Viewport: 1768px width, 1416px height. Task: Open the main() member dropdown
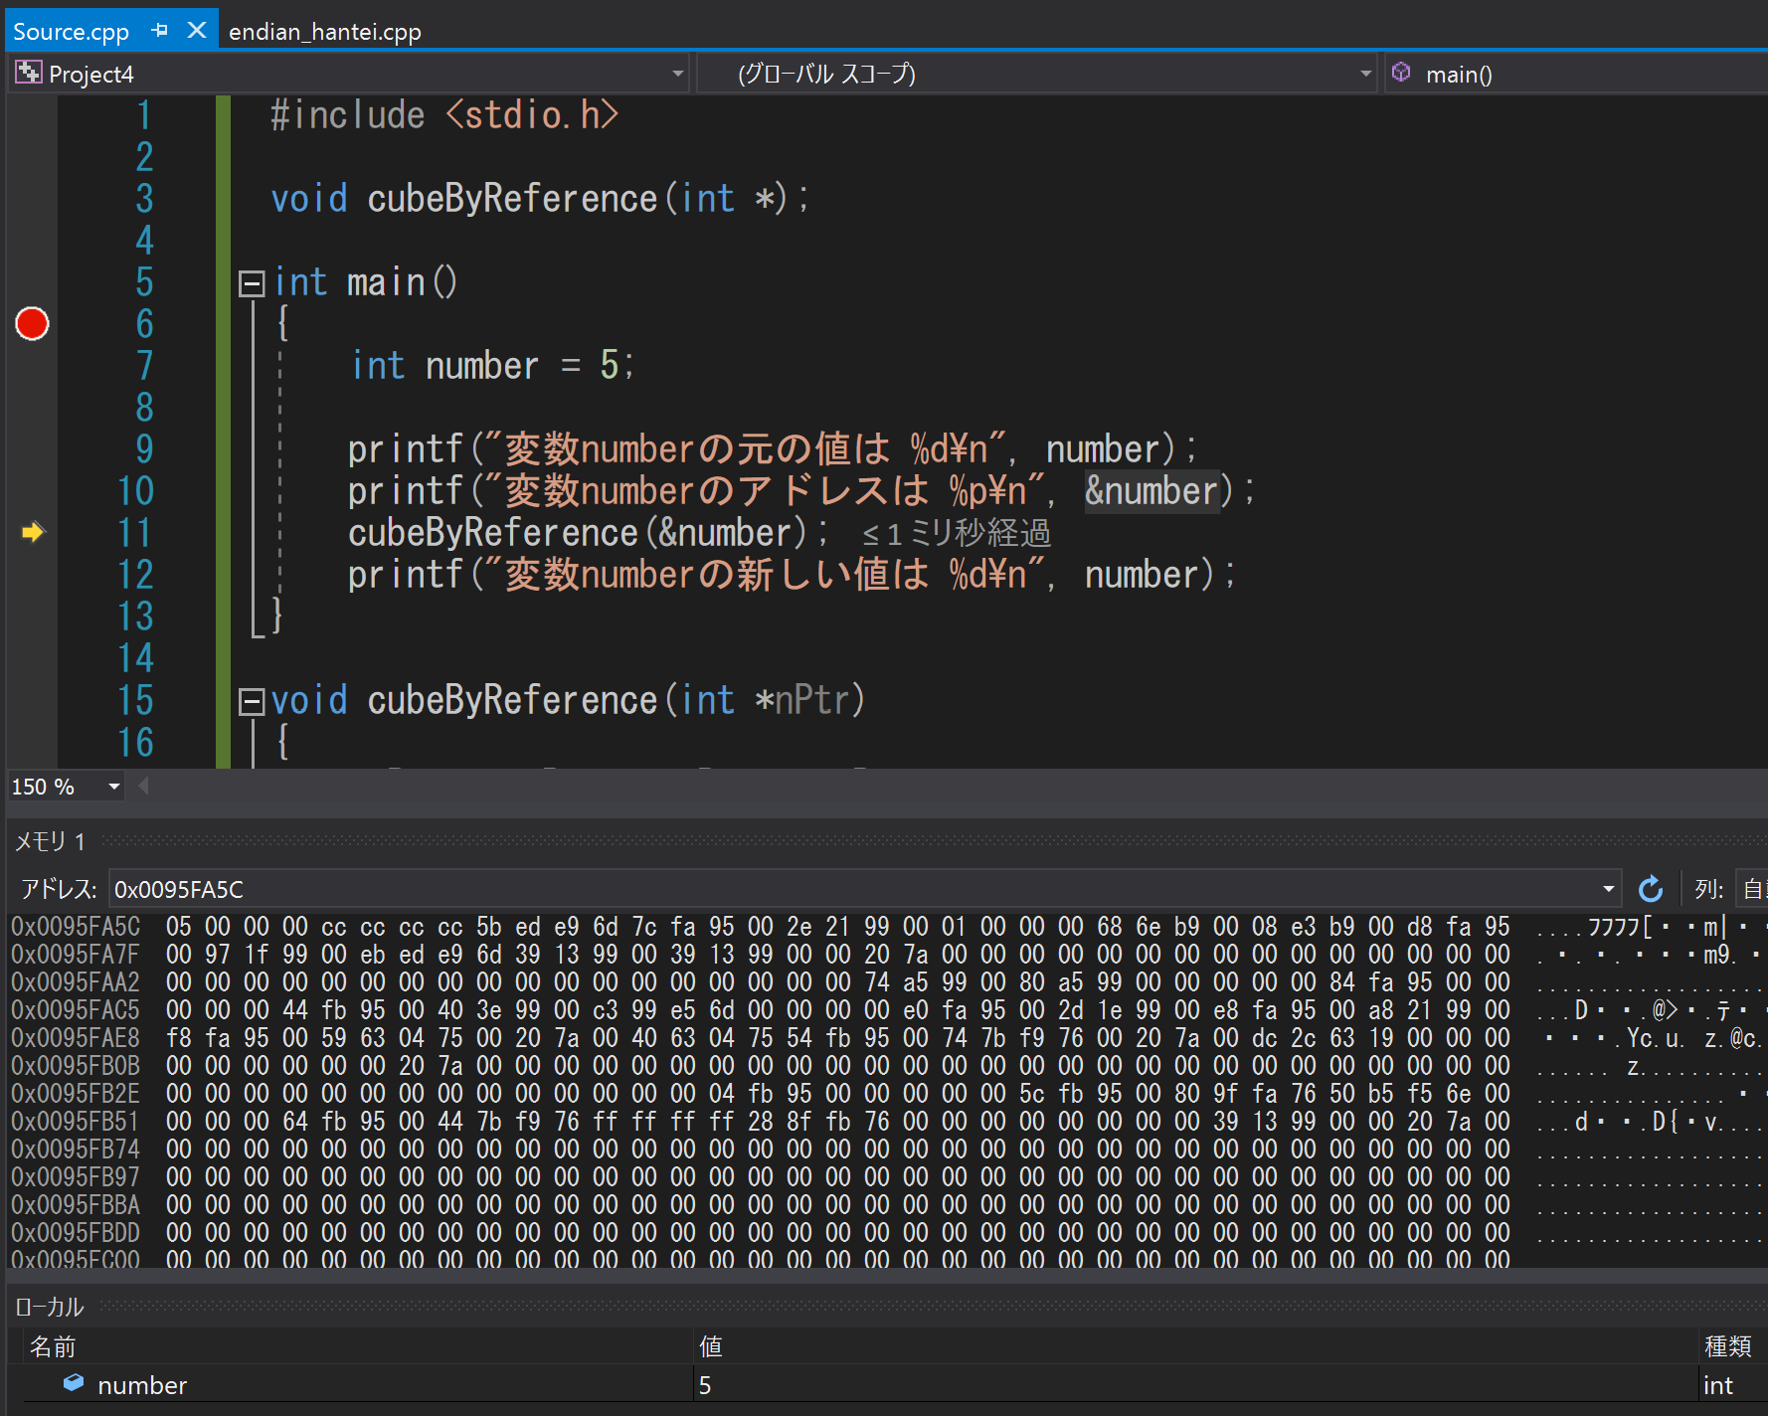click(1576, 74)
